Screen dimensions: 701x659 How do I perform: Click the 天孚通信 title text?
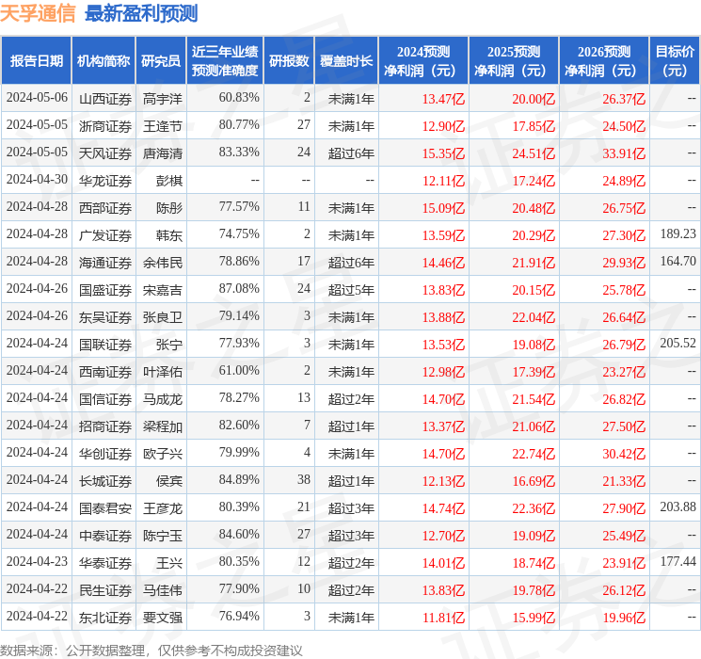(38, 13)
